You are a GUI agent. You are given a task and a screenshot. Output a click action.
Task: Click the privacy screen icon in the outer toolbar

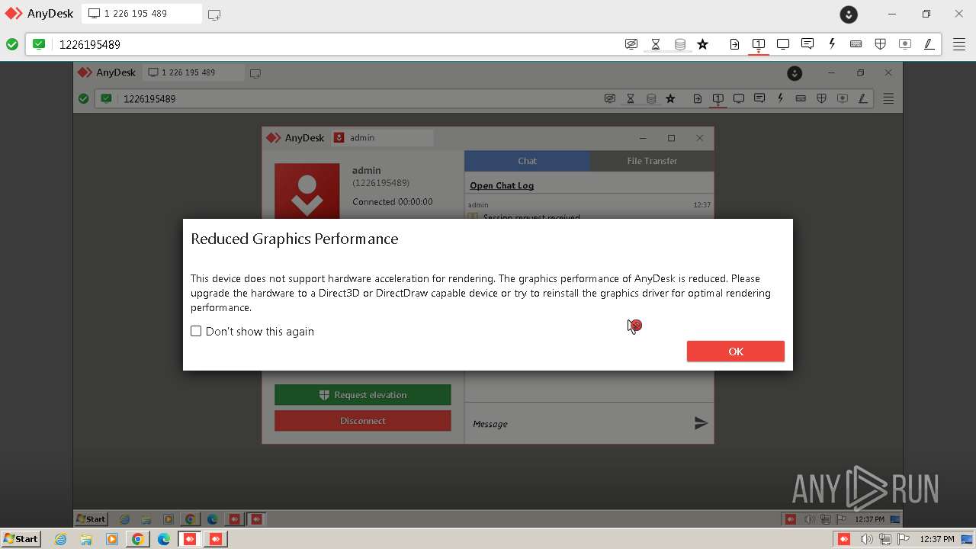(x=631, y=44)
